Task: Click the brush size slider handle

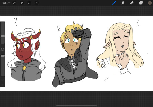Action: point(3,36)
